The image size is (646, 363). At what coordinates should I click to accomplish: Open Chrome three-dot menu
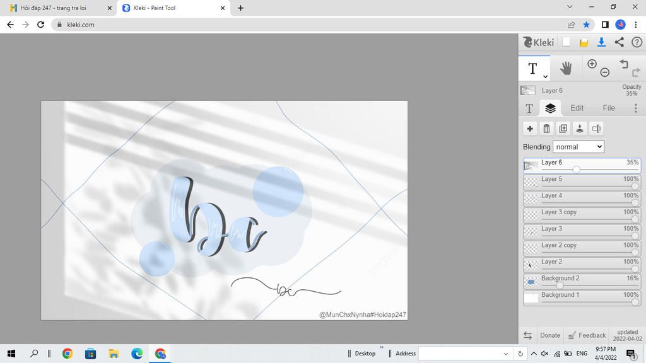tap(636, 25)
